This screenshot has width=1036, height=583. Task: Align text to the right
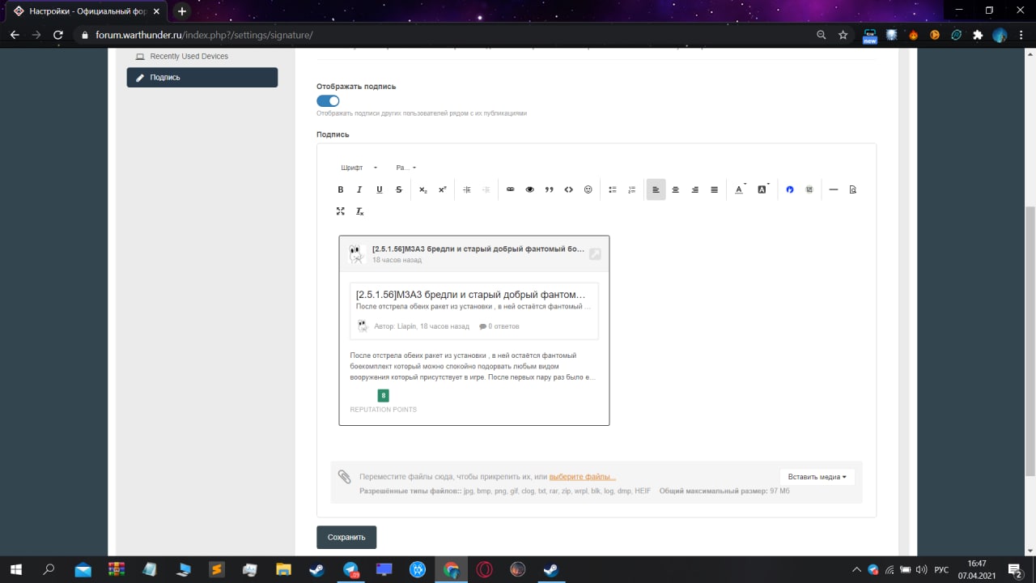[x=695, y=189]
